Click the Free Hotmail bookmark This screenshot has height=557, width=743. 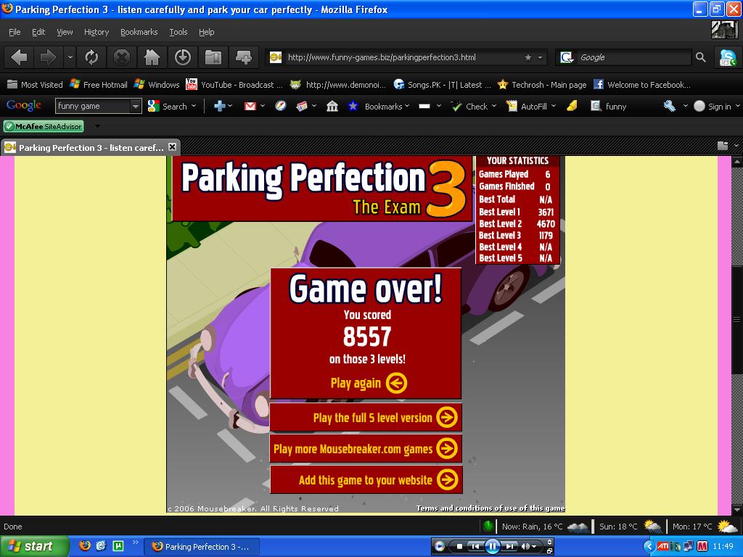98,85
